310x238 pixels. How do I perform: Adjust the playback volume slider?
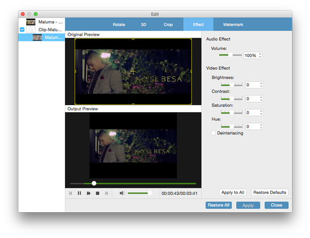tap(139, 193)
